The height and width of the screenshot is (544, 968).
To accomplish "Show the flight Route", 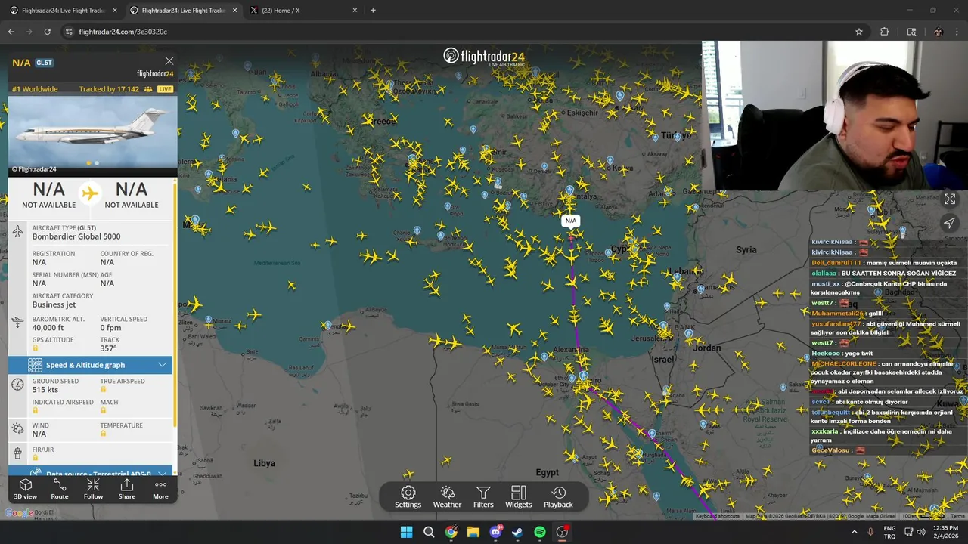I will (x=60, y=489).
